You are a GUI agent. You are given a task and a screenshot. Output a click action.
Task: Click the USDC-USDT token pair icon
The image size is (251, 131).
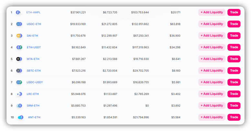coord(19,82)
